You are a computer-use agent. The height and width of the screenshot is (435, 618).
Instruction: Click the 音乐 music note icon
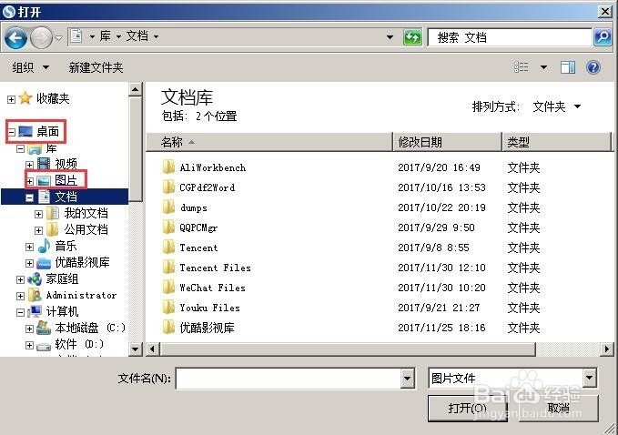[x=44, y=246]
